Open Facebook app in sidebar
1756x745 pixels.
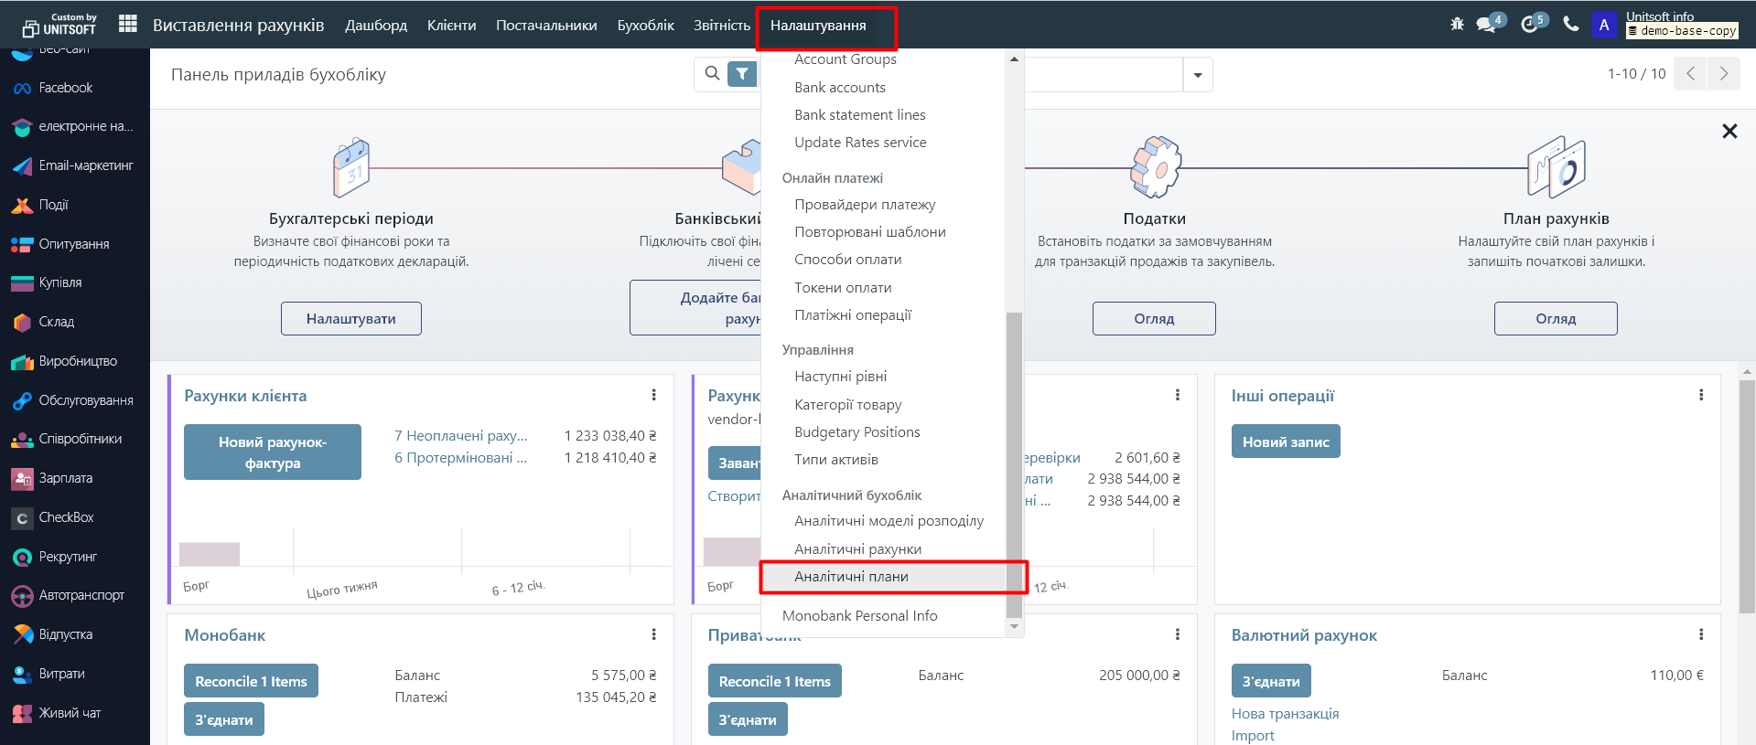65,88
